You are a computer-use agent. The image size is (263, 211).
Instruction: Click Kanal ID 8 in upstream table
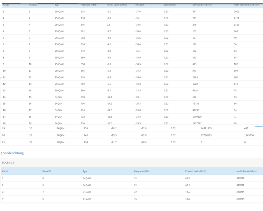point(43,178)
